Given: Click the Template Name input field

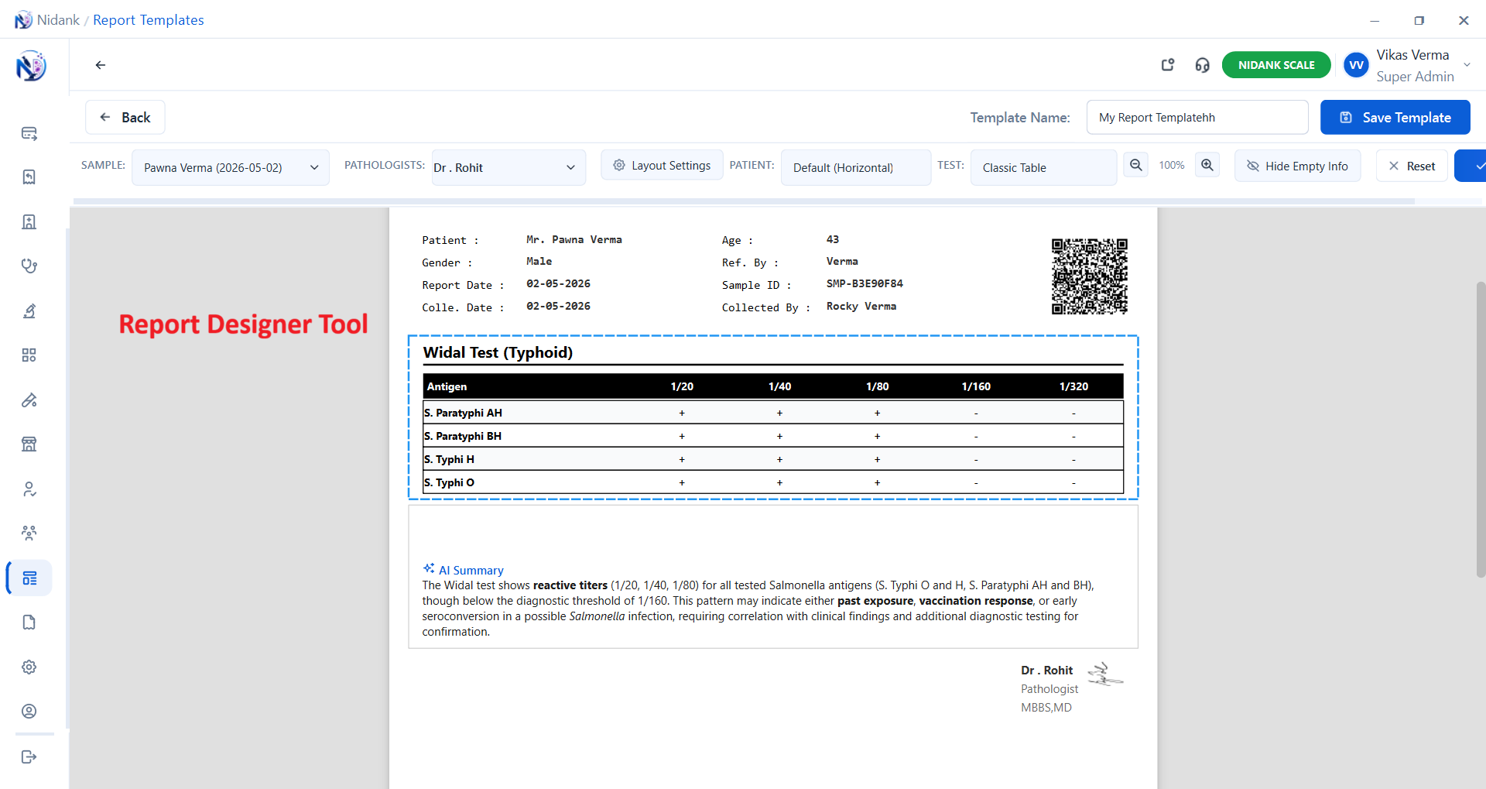Looking at the screenshot, I should [1197, 118].
